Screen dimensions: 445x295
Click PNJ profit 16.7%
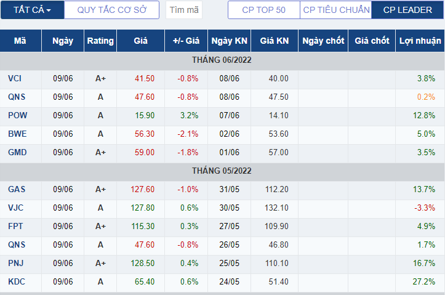(x=424, y=263)
